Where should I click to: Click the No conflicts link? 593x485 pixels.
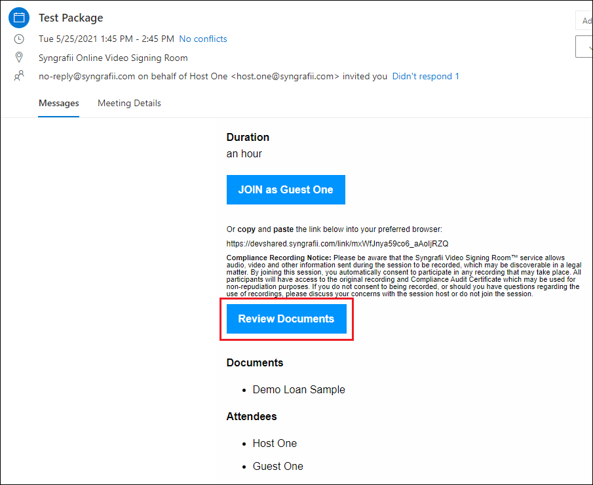(x=202, y=39)
